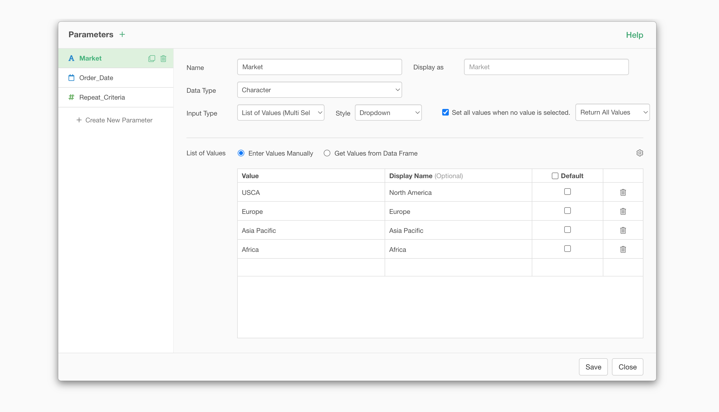Click Create New Parameter
719x412 pixels.
pyautogui.click(x=114, y=120)
